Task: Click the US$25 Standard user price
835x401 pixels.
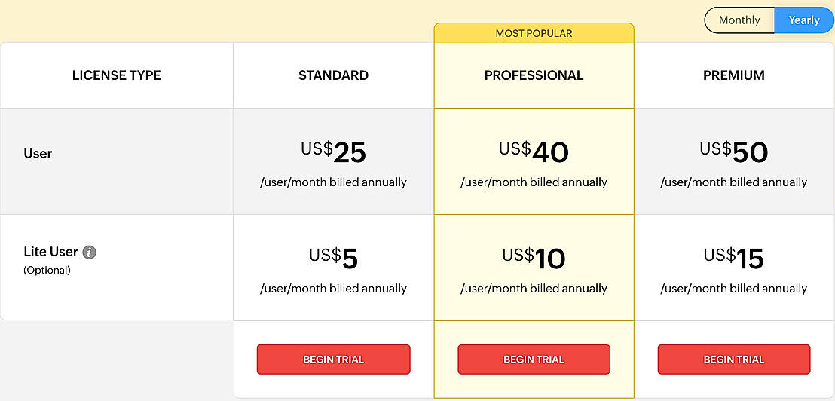Action: 333,152
